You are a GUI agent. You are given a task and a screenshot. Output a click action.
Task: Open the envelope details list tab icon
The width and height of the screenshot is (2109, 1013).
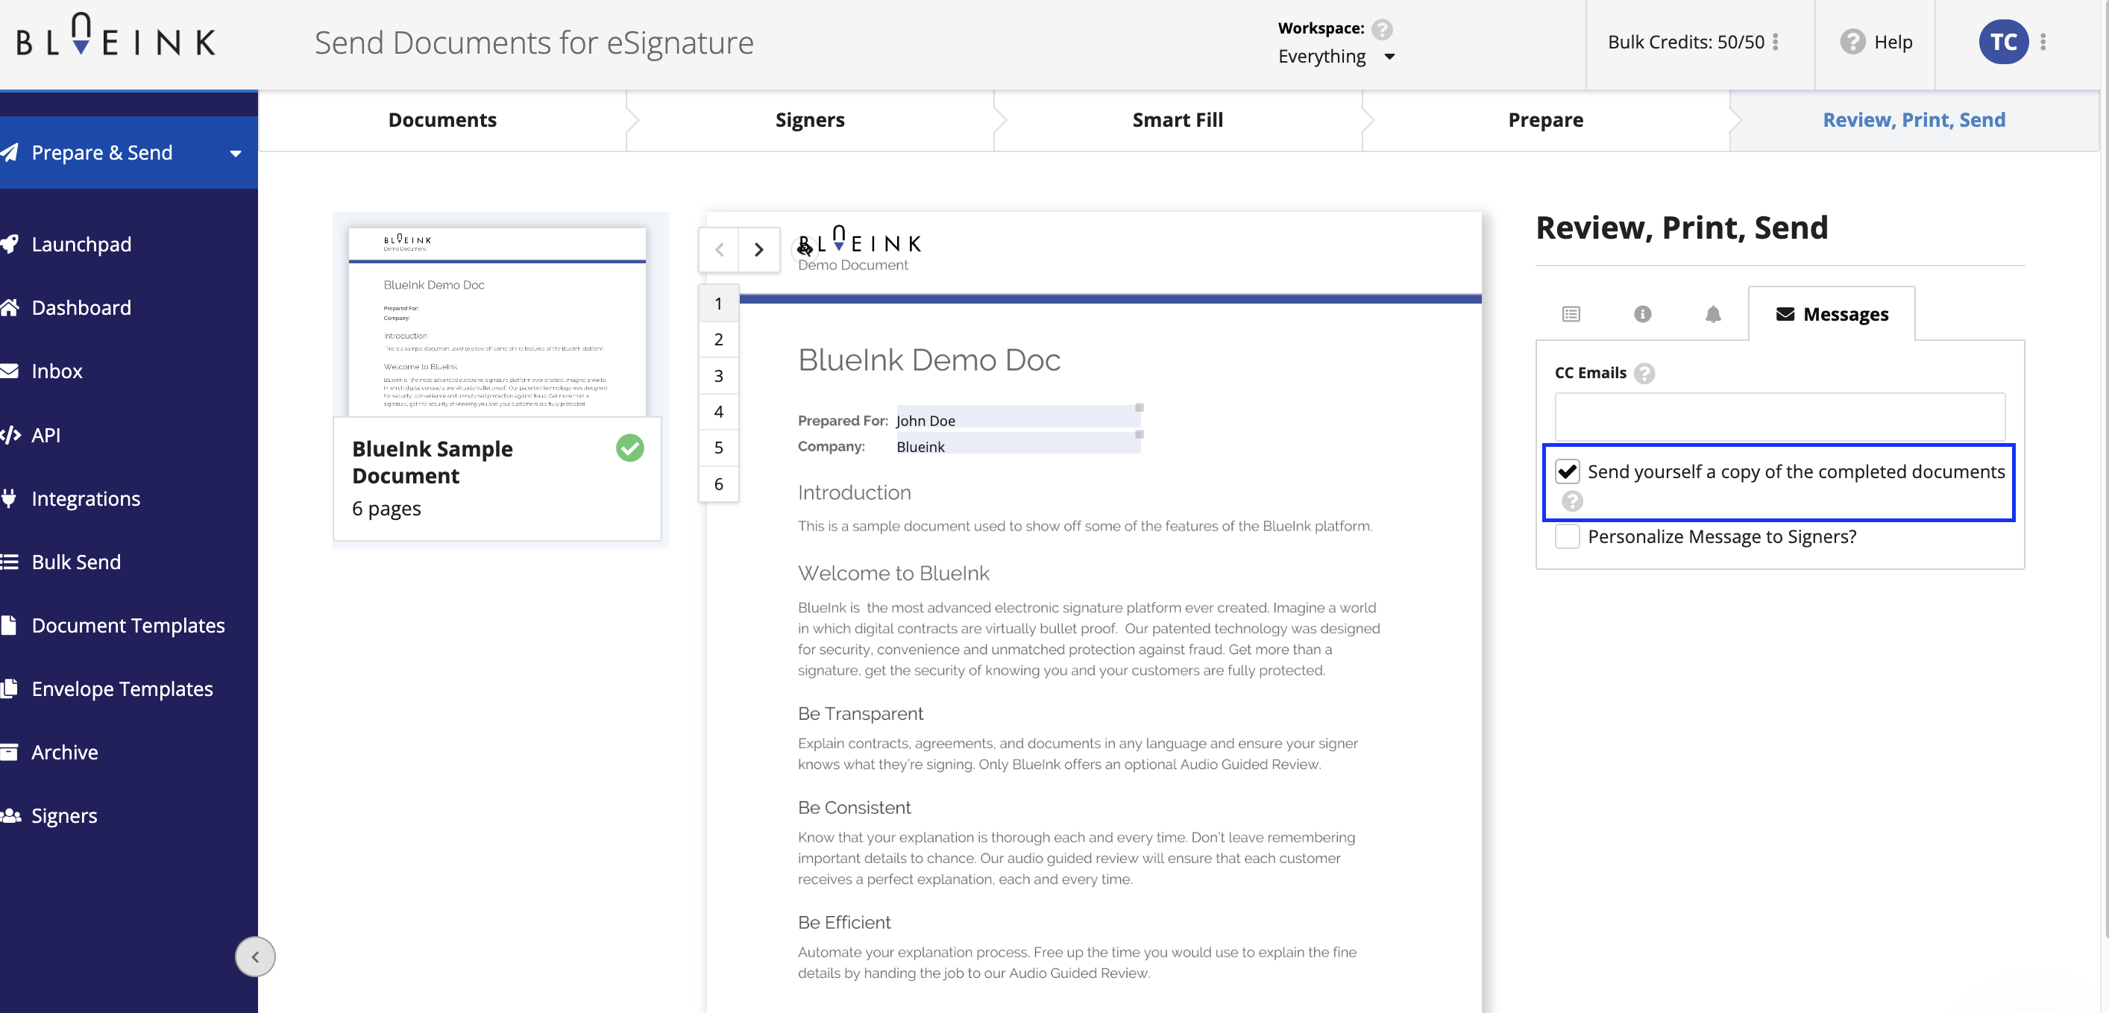[x=1571, y=315]
